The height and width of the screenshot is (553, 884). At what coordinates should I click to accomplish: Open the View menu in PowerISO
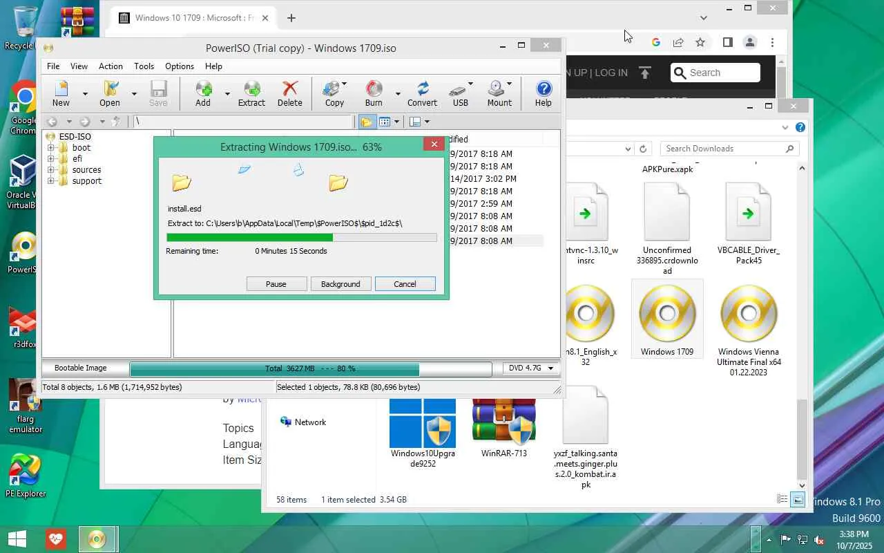pos(79,66)
